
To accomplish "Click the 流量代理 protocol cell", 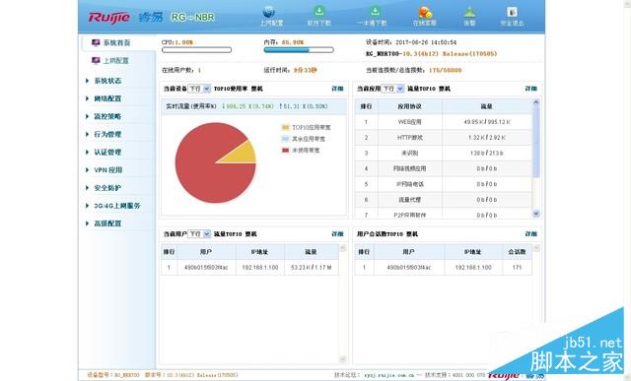I will click(x=410, y=200).
